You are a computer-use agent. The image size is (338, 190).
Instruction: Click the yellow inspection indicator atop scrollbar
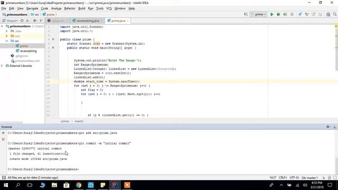[336, 26]
